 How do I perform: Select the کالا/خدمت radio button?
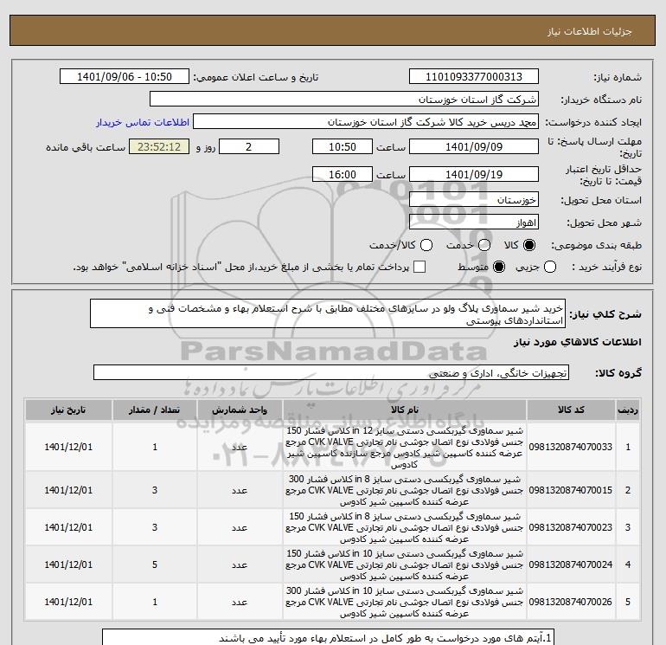click(426, 245)
